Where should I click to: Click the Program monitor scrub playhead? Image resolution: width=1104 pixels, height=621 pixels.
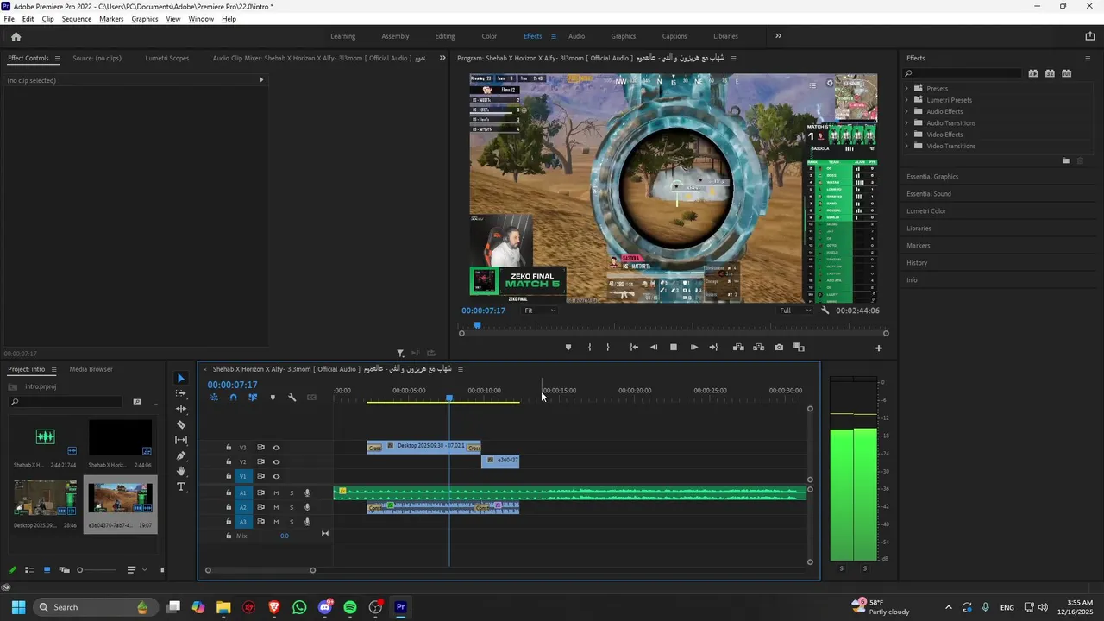(x=477, y=326)
